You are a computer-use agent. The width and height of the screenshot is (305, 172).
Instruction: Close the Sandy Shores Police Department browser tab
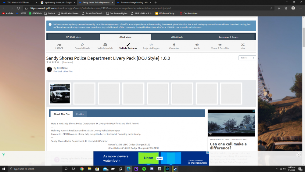113,2
